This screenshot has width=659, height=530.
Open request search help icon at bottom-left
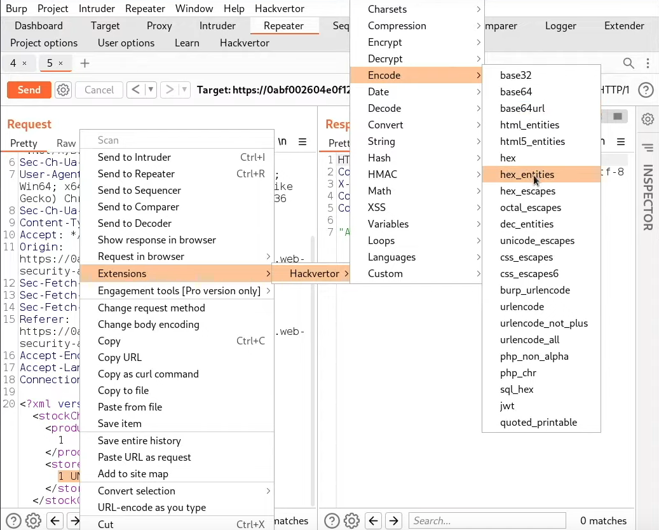pyautogui.click(x=13, y=521)
